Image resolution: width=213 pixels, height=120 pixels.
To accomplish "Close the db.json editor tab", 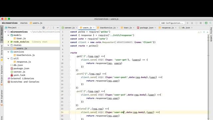I will pyautogui.click(x=192, y=28).
